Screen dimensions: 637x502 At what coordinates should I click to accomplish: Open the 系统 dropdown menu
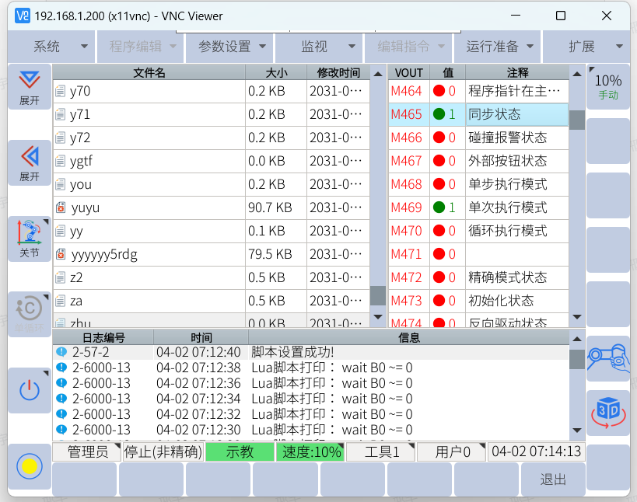pos(51,47)
